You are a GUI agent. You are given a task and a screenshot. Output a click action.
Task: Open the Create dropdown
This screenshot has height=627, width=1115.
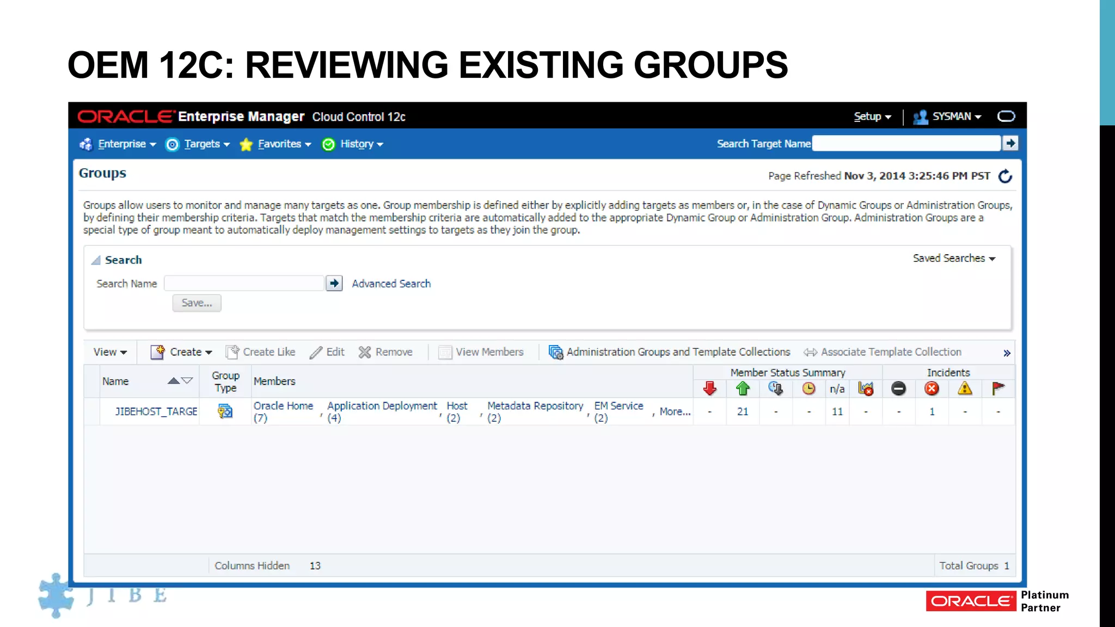[x=181, y=352]
